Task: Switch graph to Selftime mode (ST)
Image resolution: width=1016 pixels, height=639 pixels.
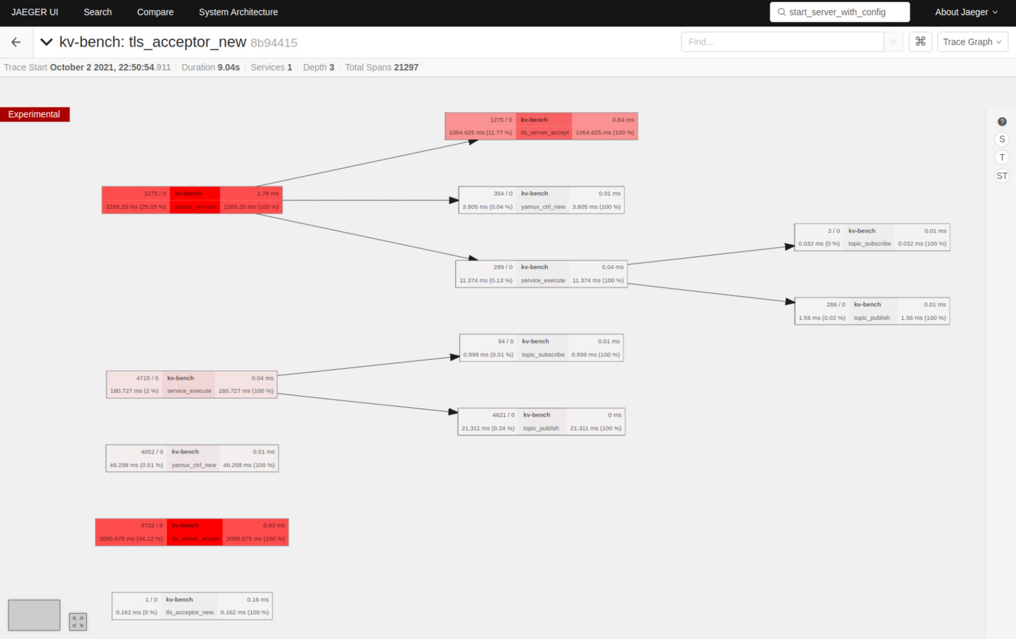Action: pyautogui.click(x=1002, y=176)
